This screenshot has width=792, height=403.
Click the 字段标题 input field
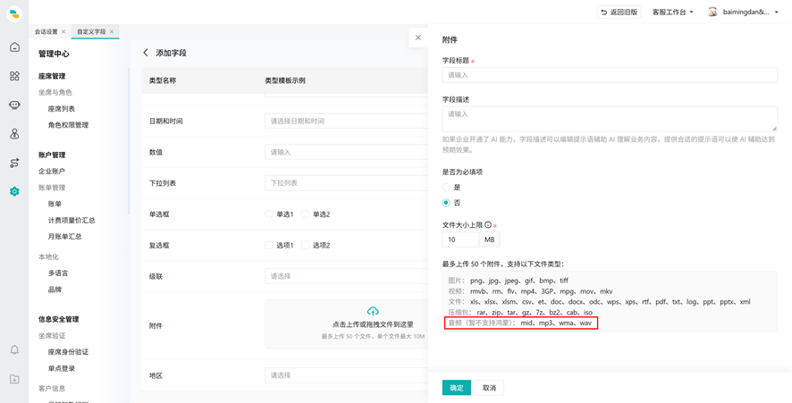[610, 75]
